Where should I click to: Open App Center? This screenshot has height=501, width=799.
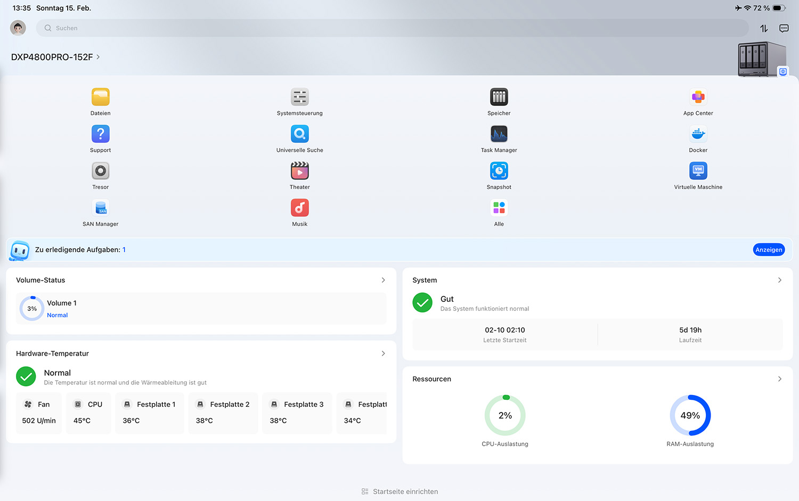(698, 97)
